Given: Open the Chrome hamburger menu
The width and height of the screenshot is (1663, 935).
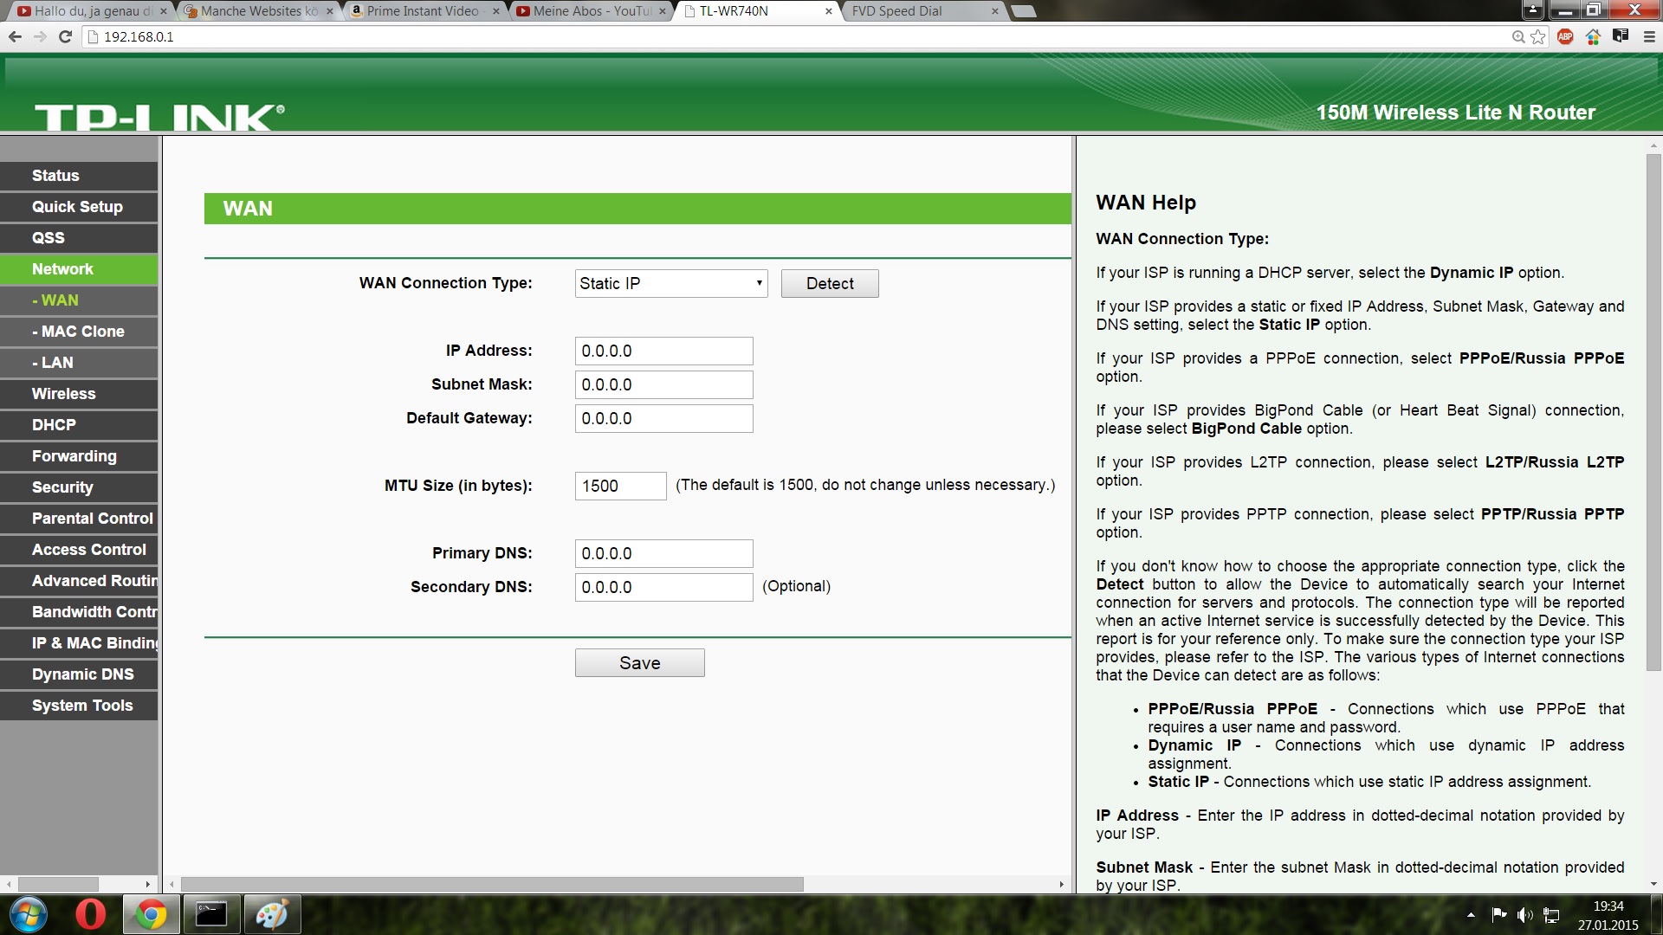Looking at the screenshot, I should click(1648, 36).
